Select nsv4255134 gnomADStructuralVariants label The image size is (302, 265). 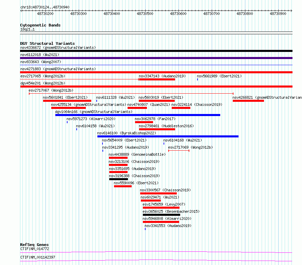click(x=89, y=105)
